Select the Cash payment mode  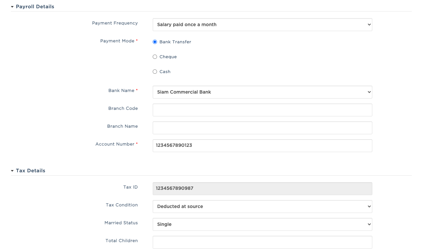click(x=155, y=72)
